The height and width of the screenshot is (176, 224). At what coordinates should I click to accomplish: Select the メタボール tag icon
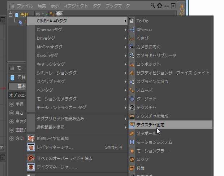(x=132, y=133)
